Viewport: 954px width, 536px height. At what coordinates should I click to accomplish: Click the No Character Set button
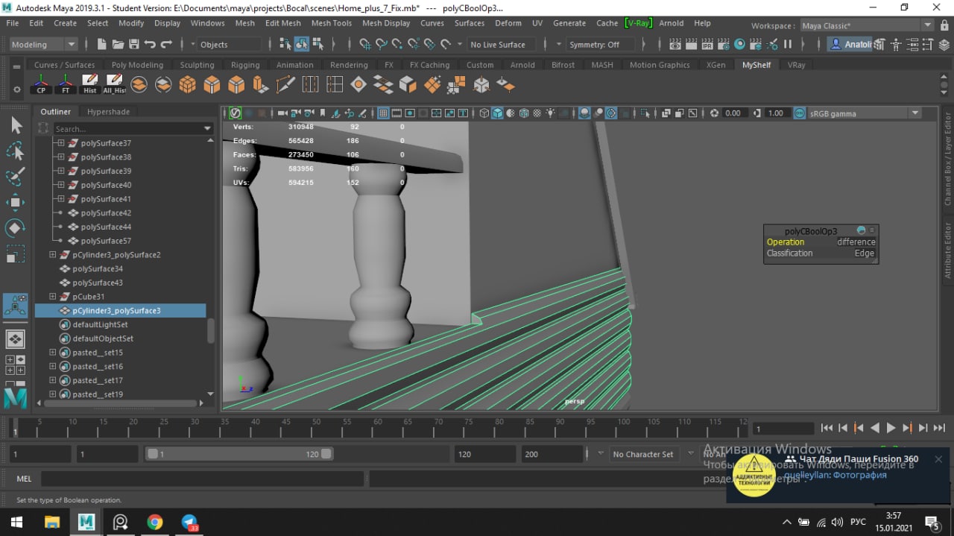tap(642, 454)
